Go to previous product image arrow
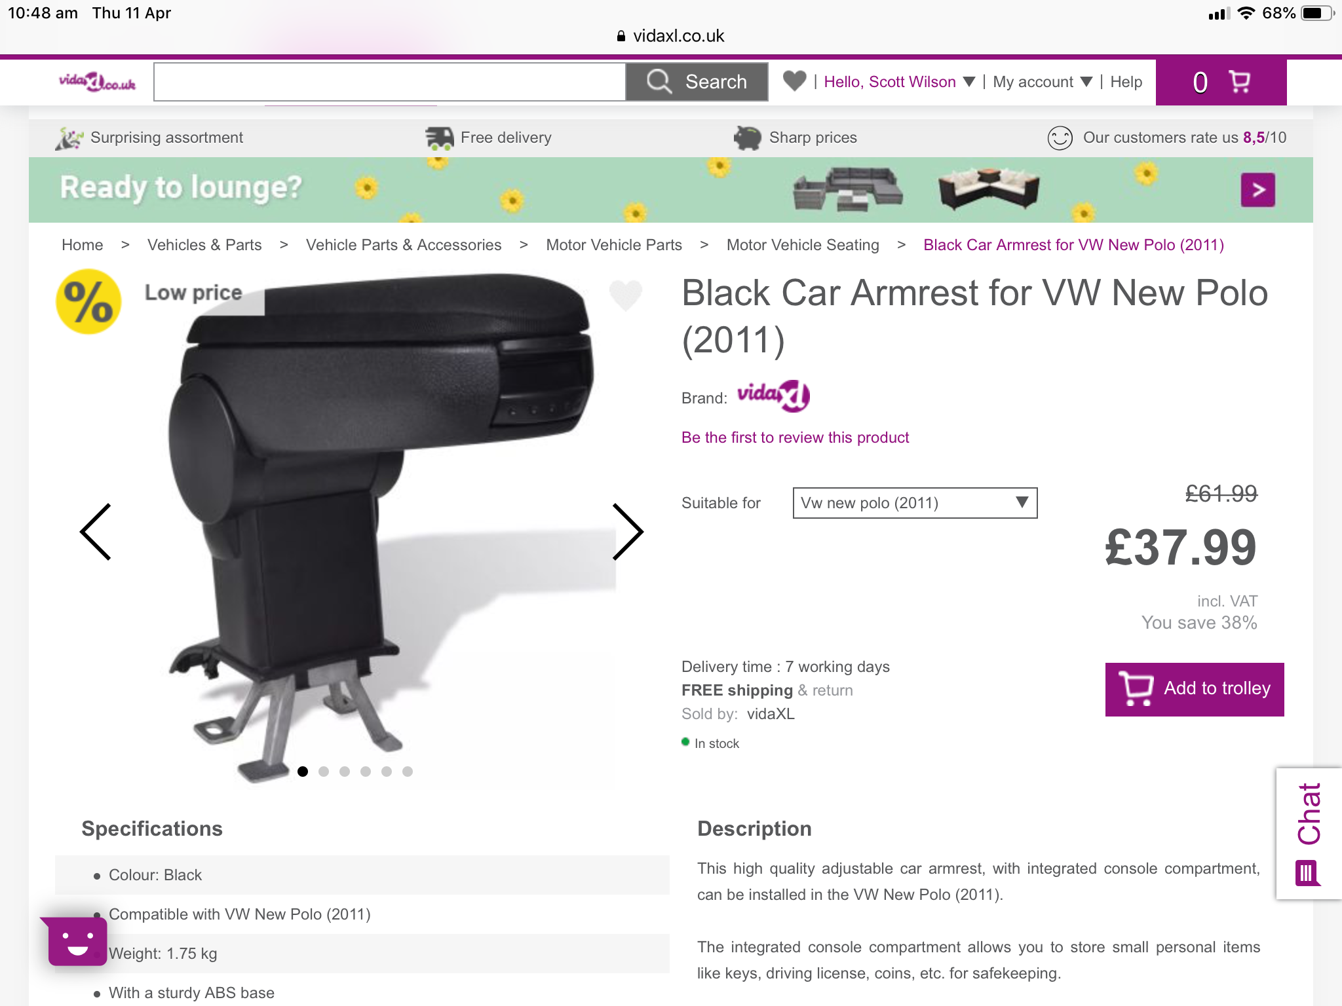The width and height of the screenshot is (1342, 1006). 96,532
